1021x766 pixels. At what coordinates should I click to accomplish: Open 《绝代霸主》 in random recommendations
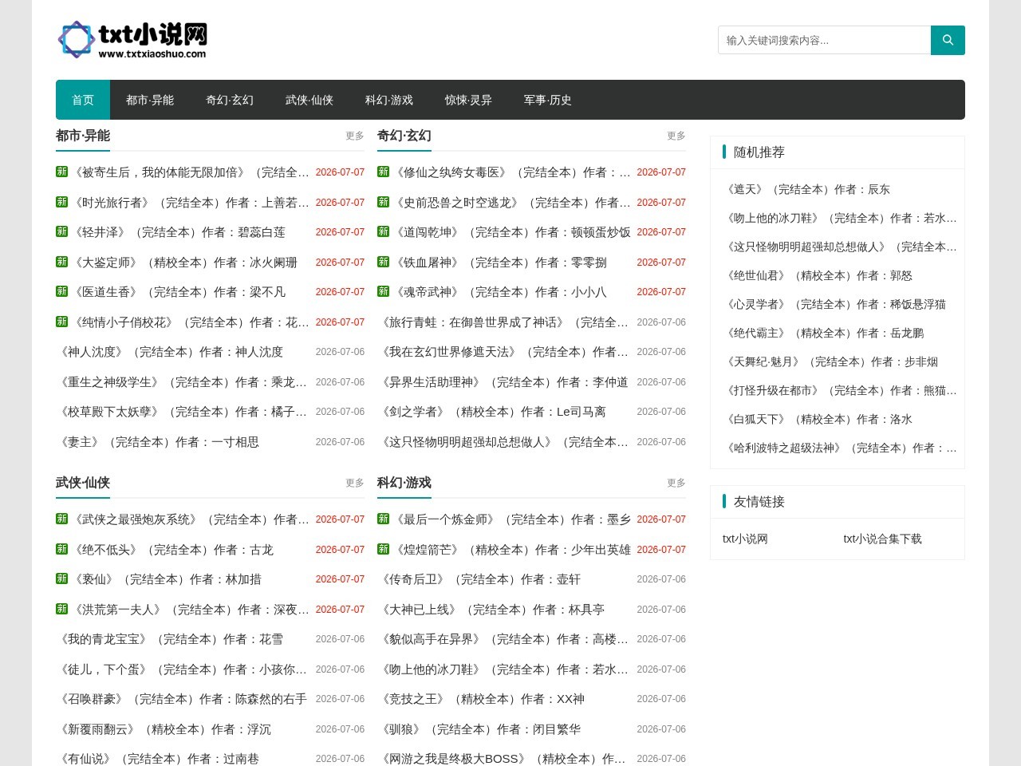(x=823, y=333)
